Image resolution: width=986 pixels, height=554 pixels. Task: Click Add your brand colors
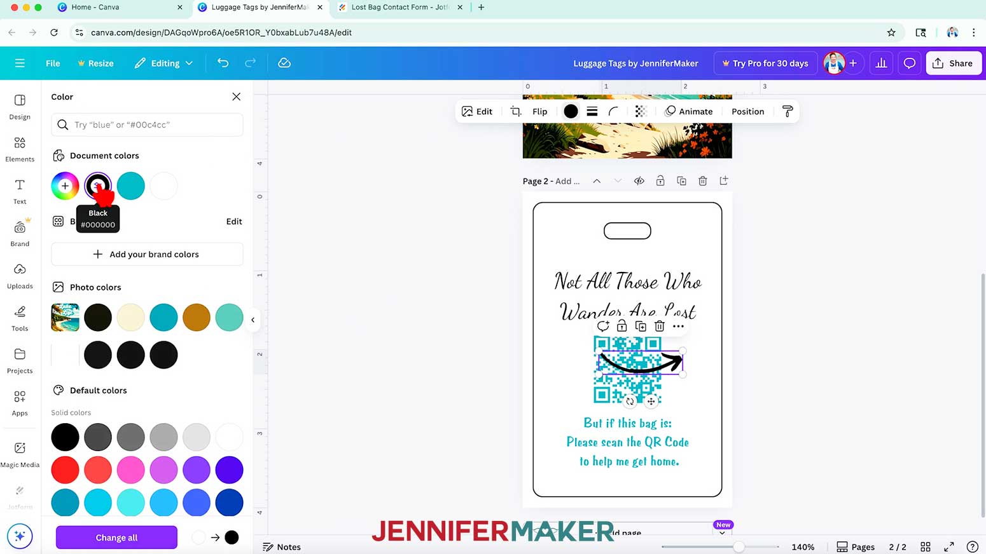coord(147,254)
